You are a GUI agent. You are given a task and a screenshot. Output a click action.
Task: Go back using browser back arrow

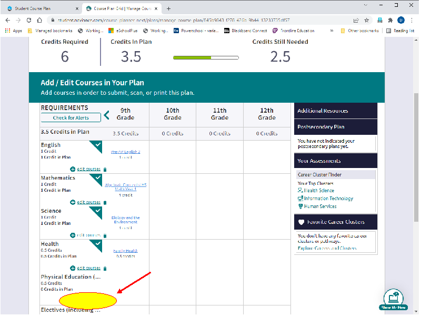8,20
